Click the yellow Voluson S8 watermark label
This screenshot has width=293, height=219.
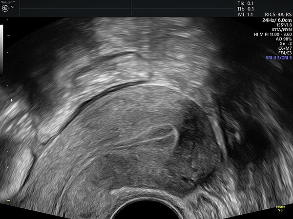coord(280,209)
